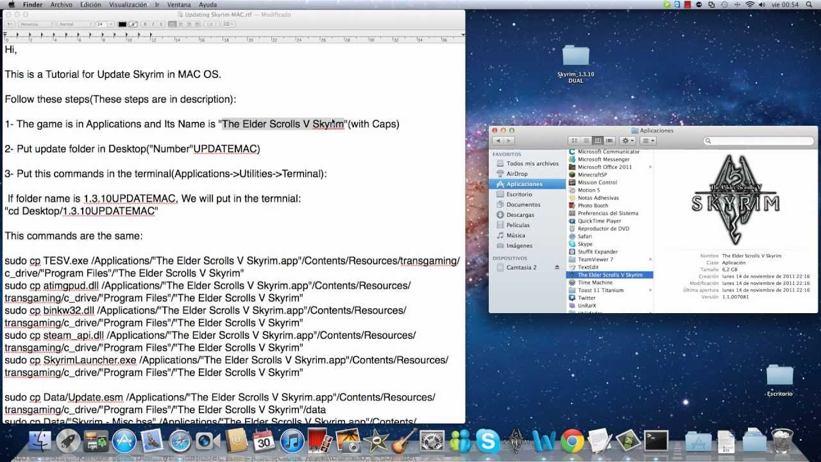
Task: Open Finder from the Dock
Action: pyautogui.click(x=41, y=441)
